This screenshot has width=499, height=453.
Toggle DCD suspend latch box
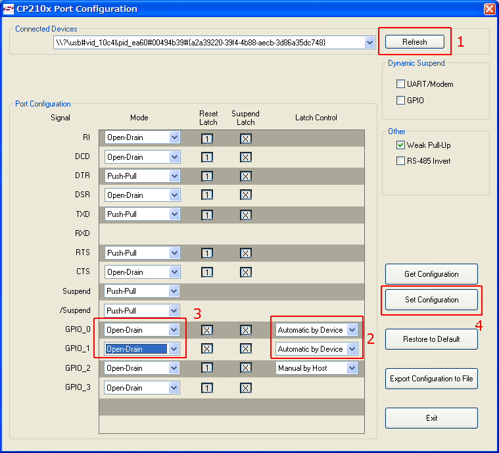[x=246, y=157]
